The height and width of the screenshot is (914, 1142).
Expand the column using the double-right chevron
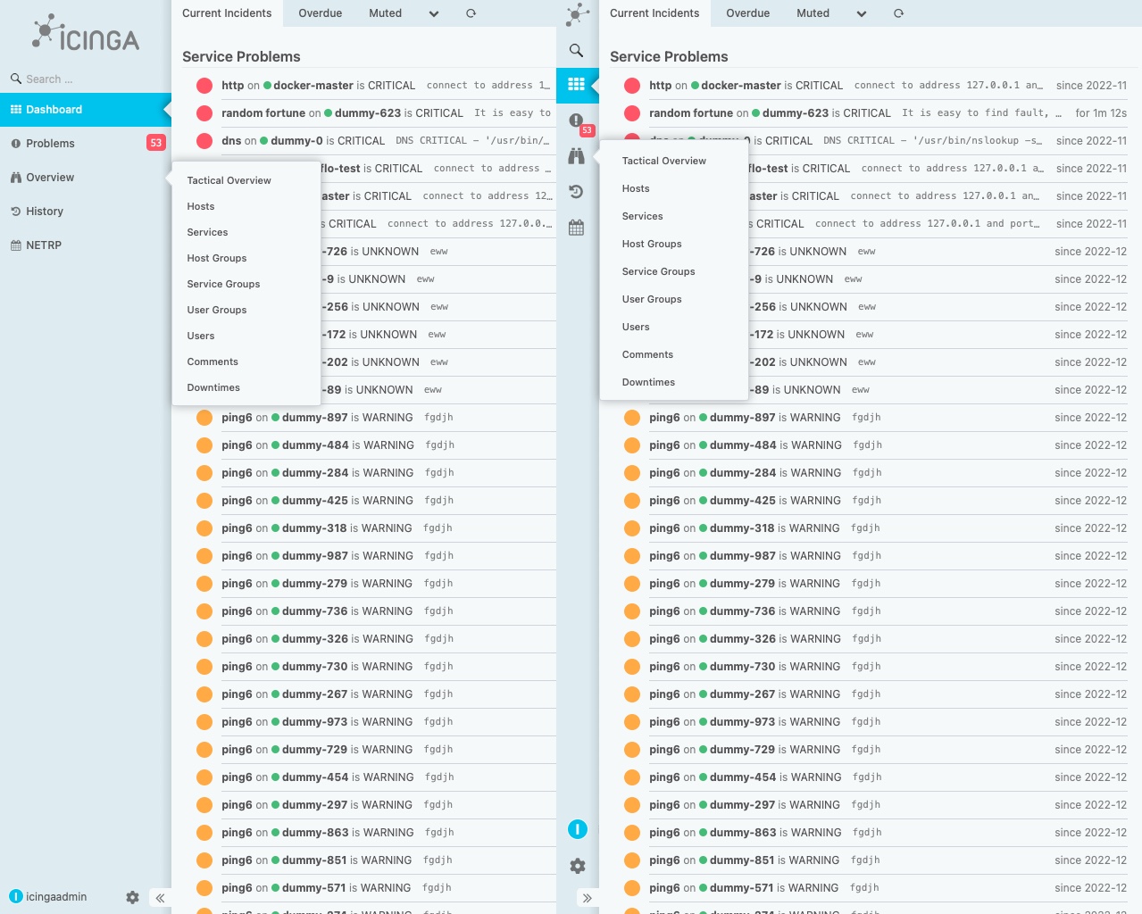tap(588, 898)
